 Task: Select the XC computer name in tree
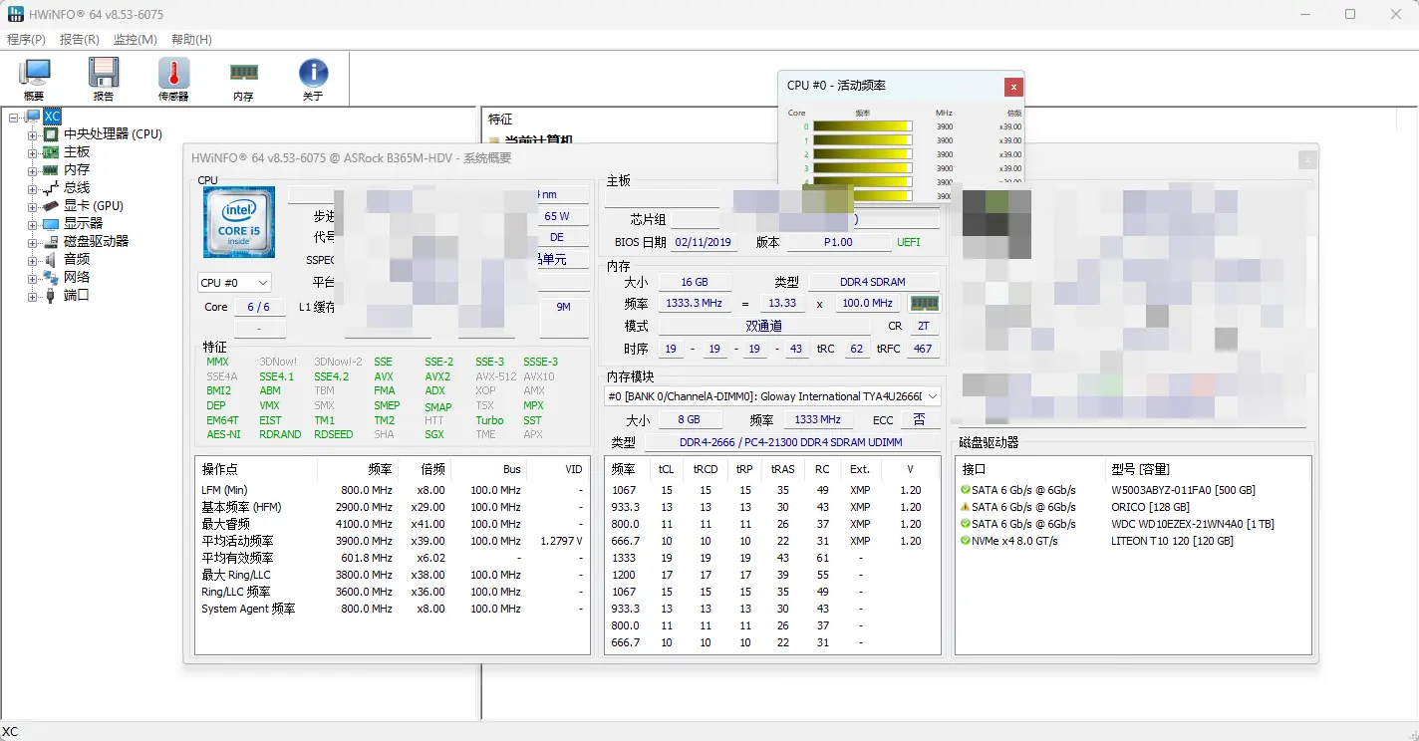(52, 117)
